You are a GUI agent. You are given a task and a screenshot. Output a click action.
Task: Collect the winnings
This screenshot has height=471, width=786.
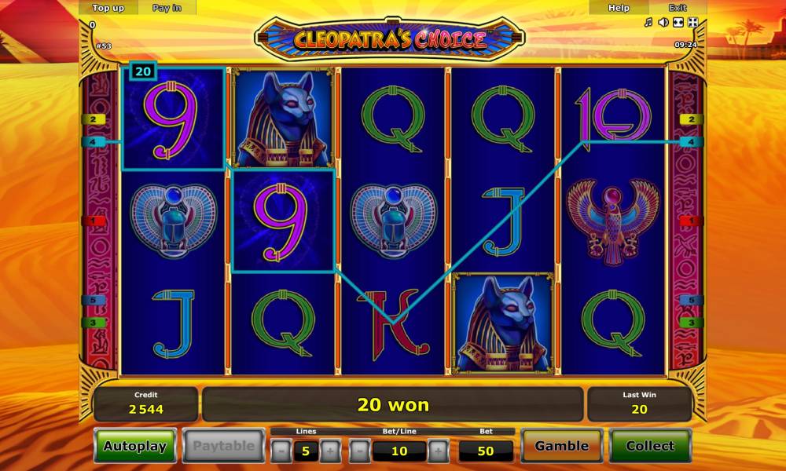650,445
